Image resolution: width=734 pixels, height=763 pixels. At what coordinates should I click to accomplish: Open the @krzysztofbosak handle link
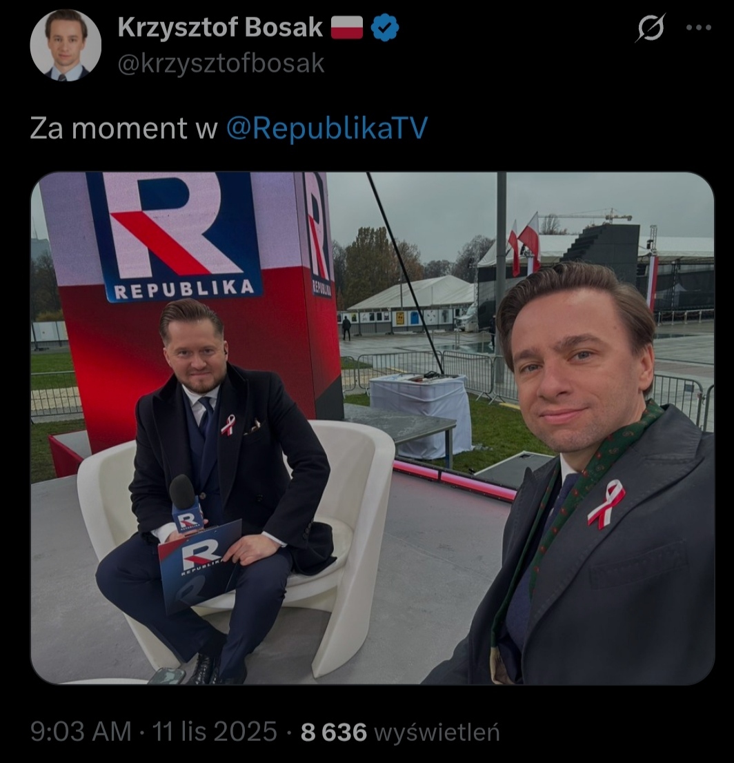pos(221,63)
